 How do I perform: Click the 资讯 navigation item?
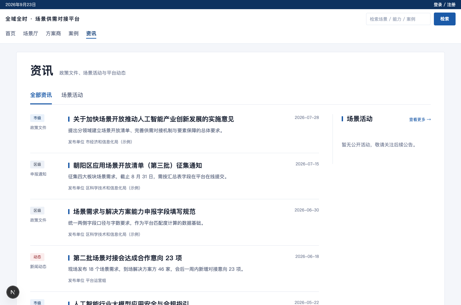(91, 34)
